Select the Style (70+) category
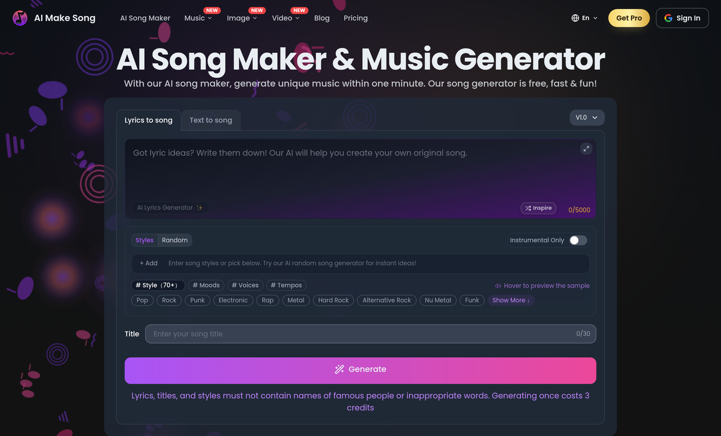This screenshot has width=721, height=436. pyautogui.click(x=158, y=285)
